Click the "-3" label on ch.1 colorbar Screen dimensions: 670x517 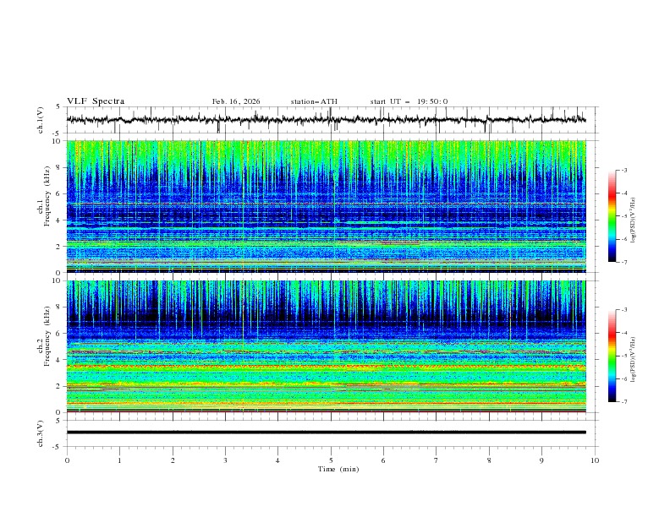624,170
